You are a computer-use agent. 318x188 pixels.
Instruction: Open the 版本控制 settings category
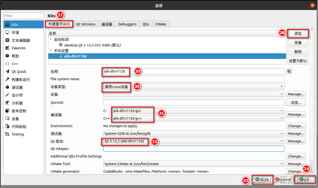23,111
